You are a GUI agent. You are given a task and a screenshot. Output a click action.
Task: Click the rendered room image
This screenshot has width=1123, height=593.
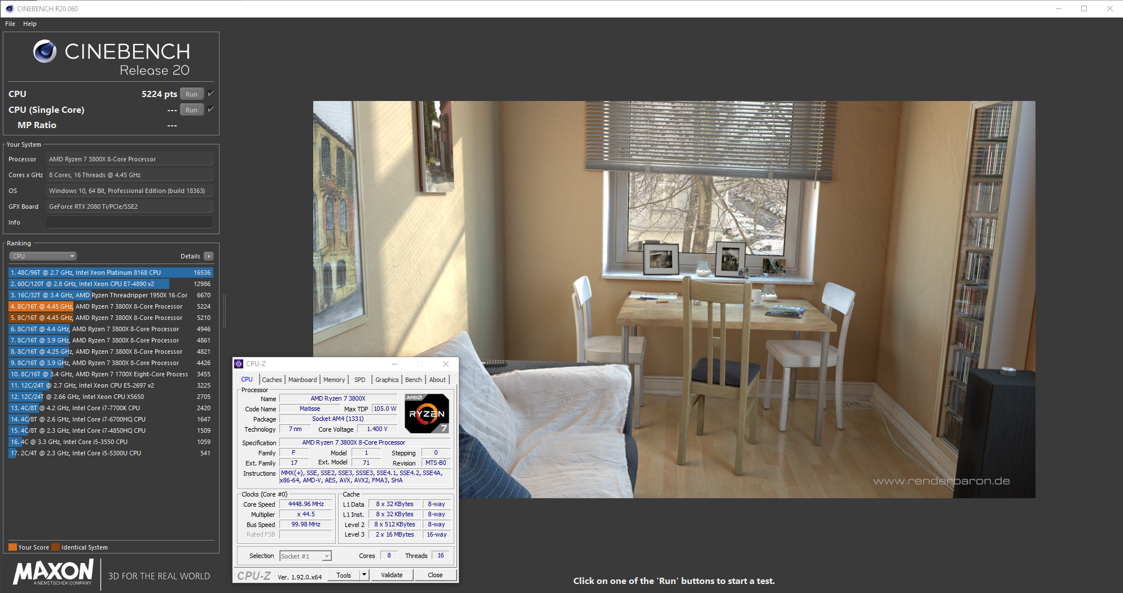click(674, 300)
